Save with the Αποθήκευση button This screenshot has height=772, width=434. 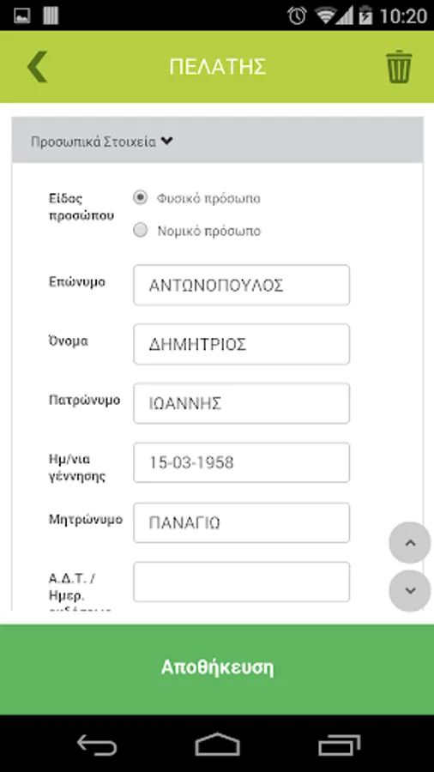[x=217, y=669]
